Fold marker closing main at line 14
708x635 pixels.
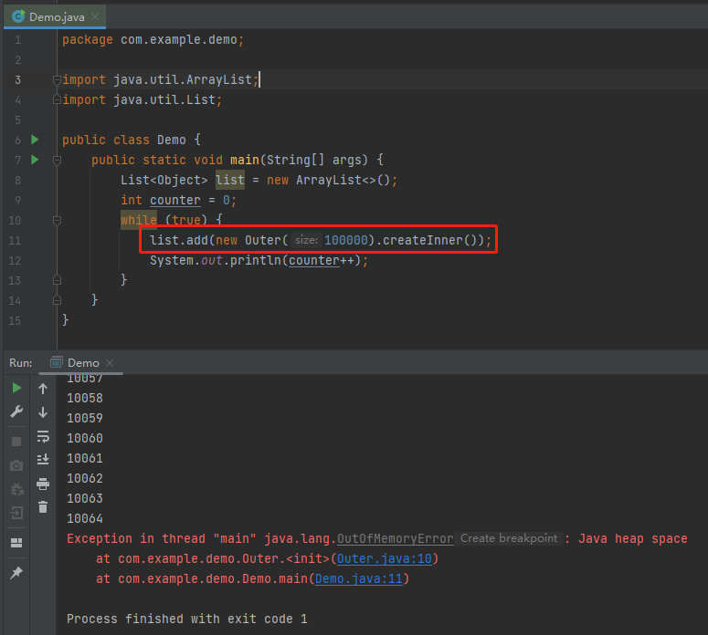[x=57, y=300]
